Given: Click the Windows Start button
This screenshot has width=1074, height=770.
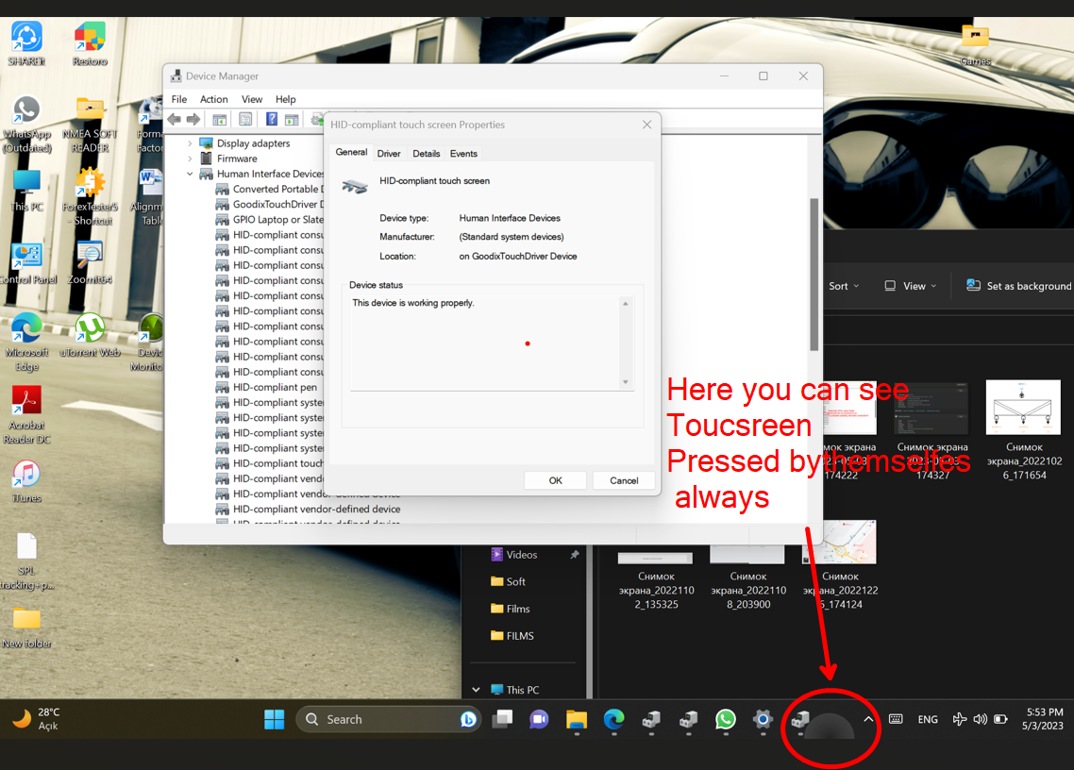Looking at the screenshot, I should point(275,720).
